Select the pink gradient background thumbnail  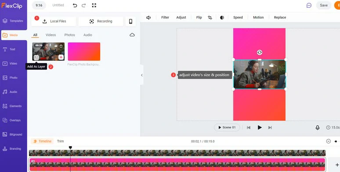pos(84,52)
